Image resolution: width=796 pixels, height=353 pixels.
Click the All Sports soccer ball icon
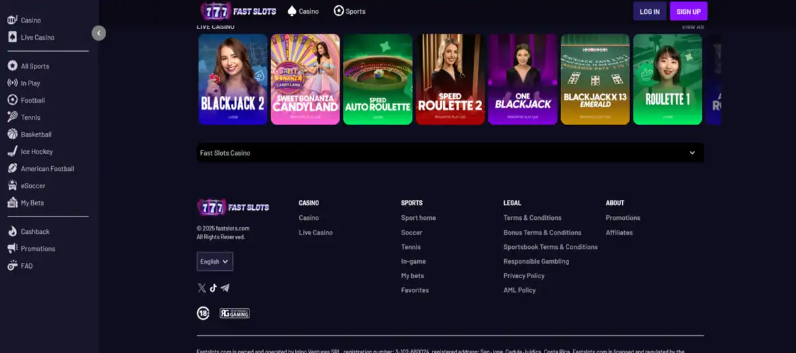pyautogui.click(x=12, y=66)
